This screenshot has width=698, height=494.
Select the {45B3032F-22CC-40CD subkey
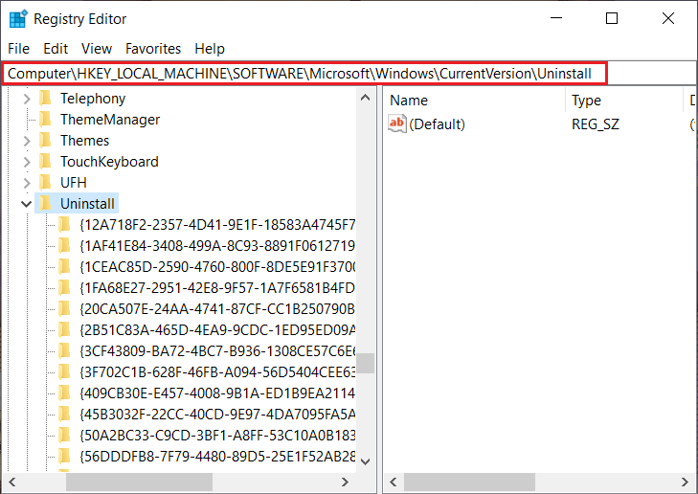click(217, 415)
